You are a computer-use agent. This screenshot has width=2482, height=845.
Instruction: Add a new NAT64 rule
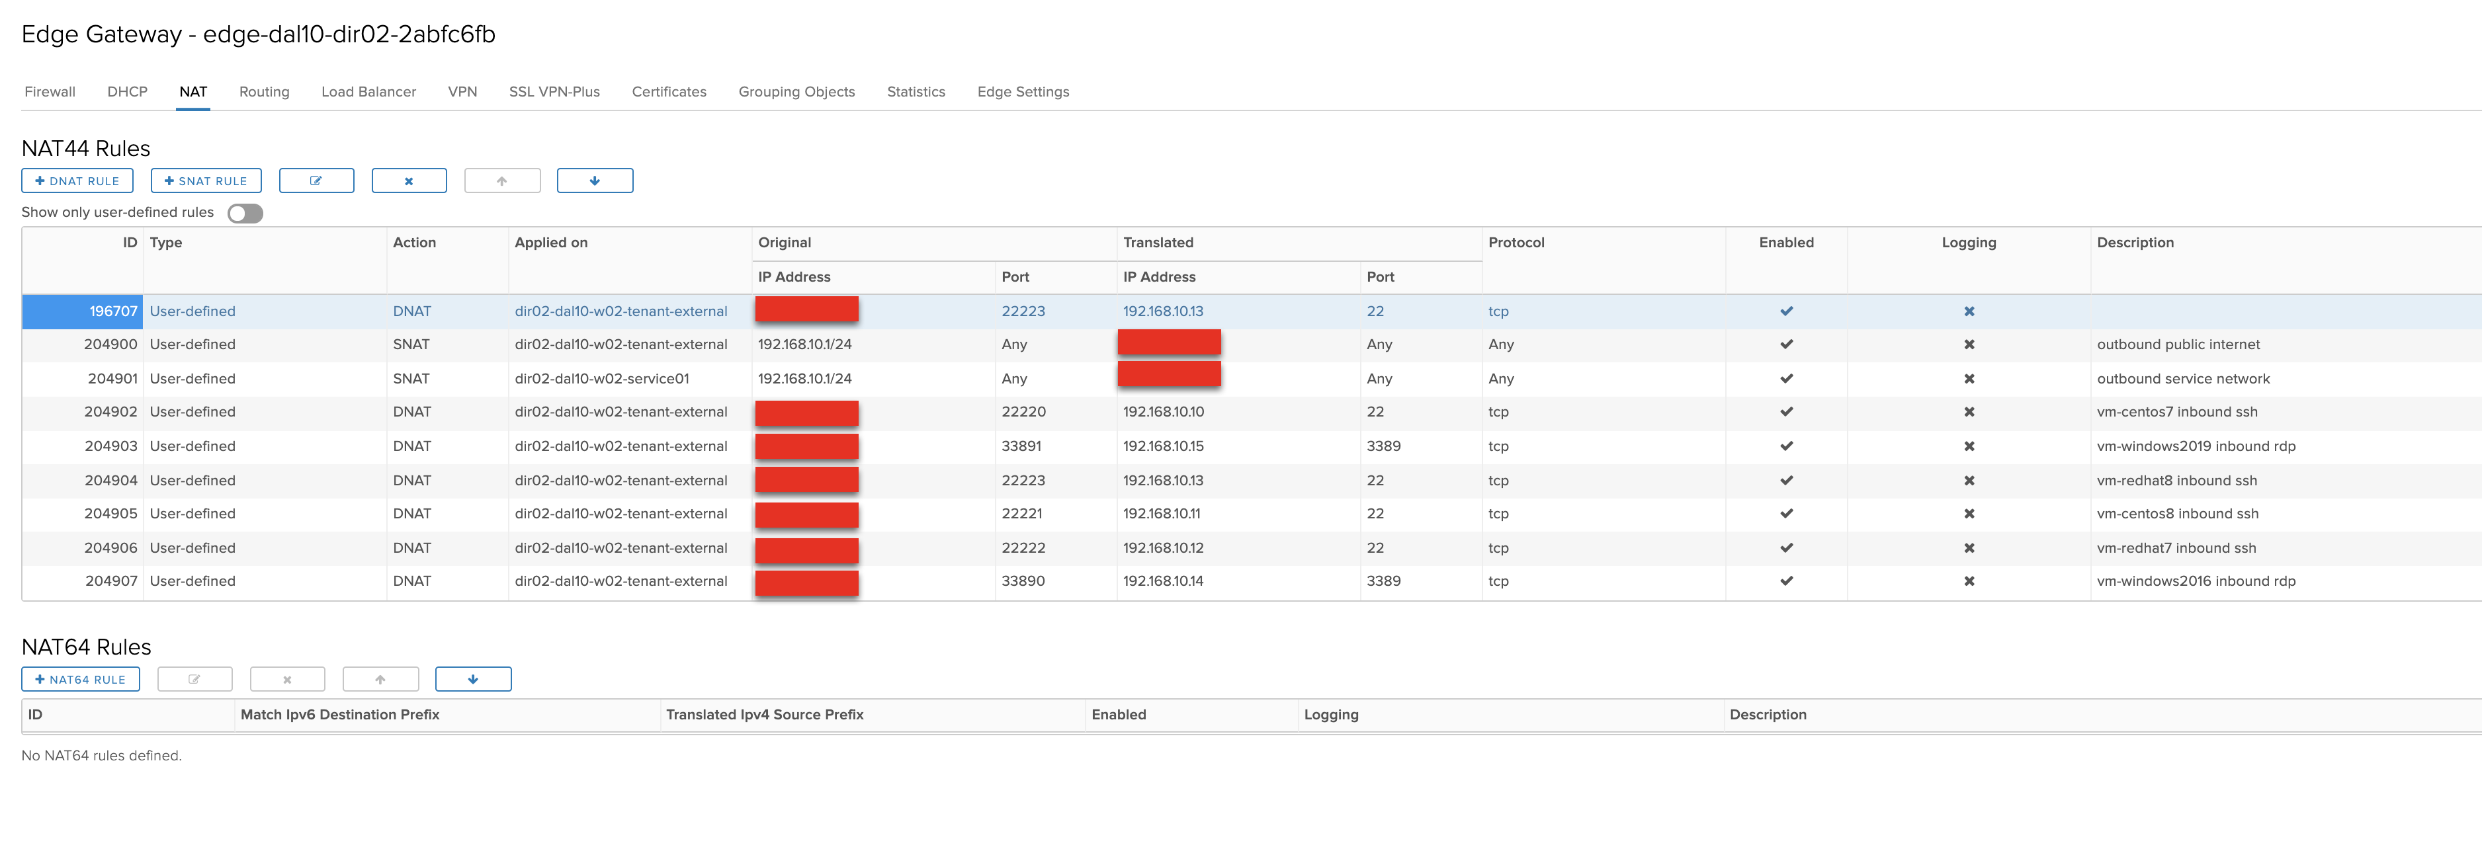(80, 679)
